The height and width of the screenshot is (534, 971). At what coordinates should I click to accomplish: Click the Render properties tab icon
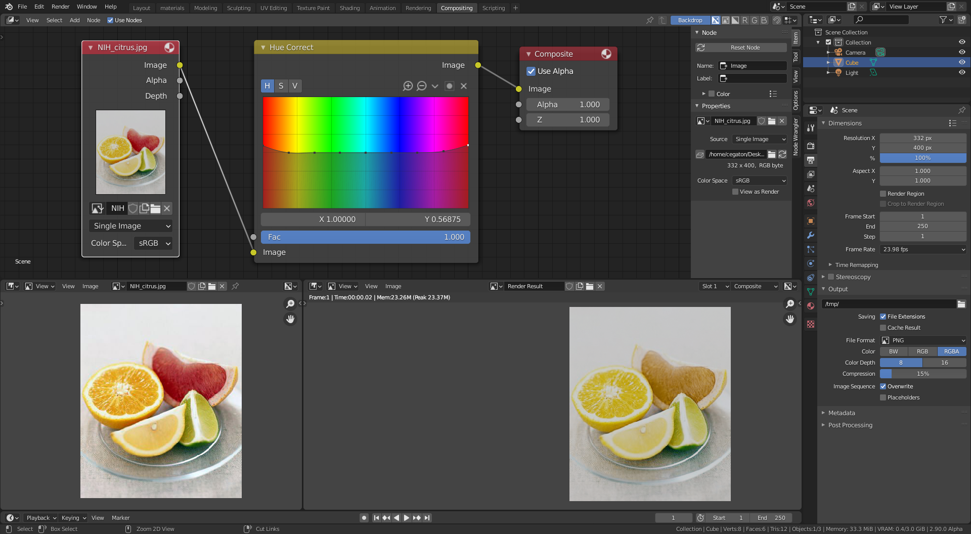coord(811,146)
